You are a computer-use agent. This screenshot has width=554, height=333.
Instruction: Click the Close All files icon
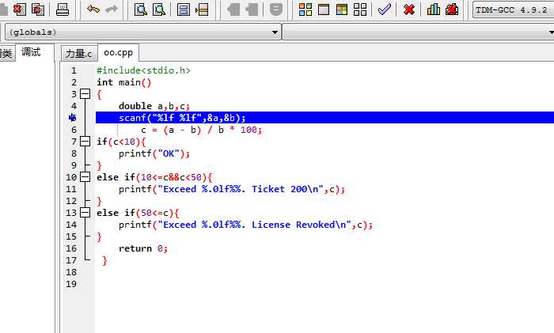(38, 9)
